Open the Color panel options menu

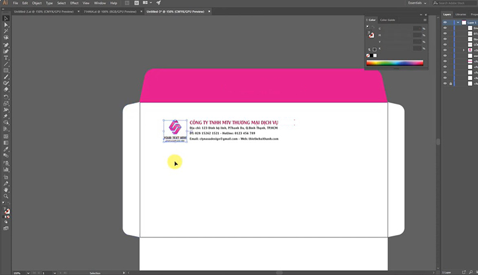click(x=425, y=20)
